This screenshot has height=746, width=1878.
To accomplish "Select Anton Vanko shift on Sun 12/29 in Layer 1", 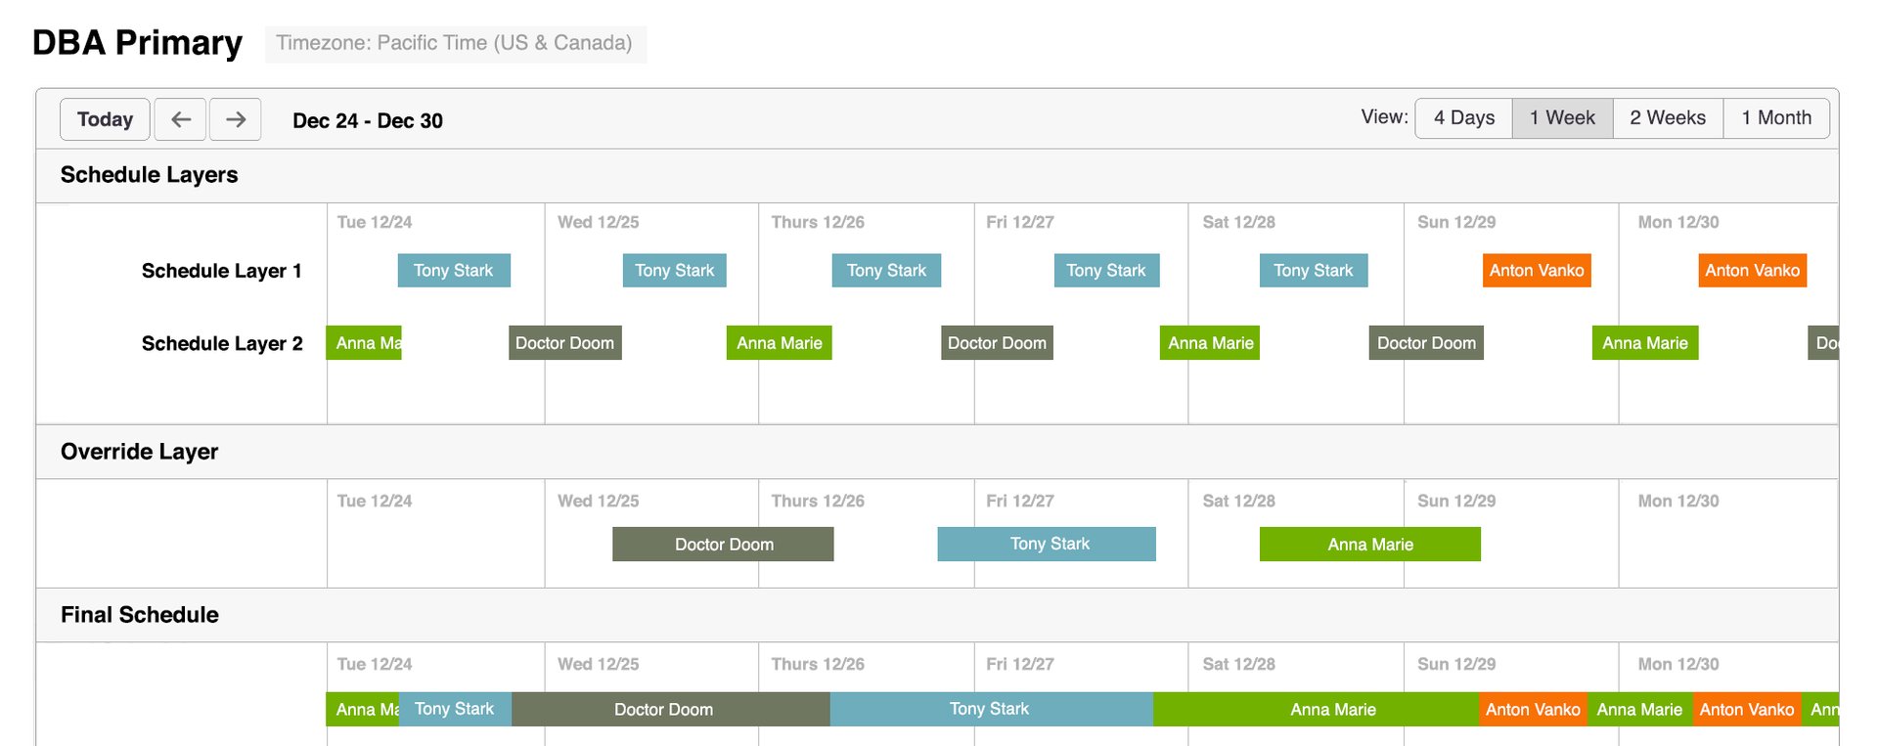I will 1536,271.
